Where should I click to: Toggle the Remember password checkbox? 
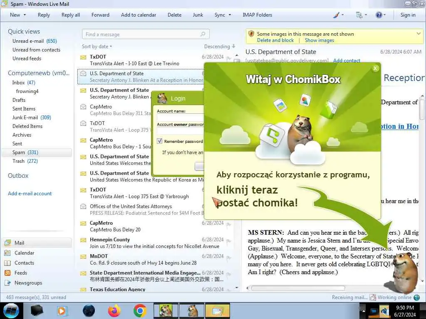159,141
